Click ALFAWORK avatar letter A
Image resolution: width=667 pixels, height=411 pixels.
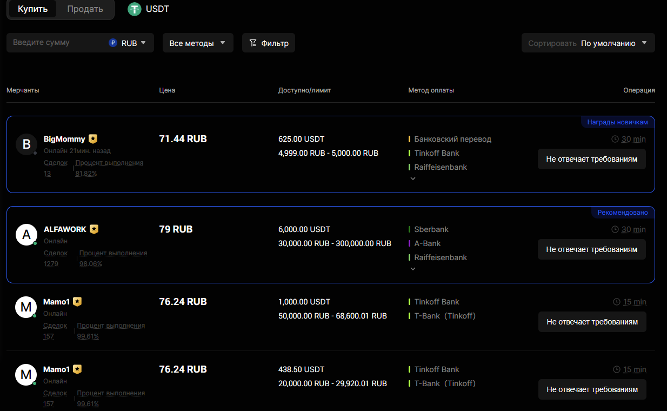[x=26, y=235]
